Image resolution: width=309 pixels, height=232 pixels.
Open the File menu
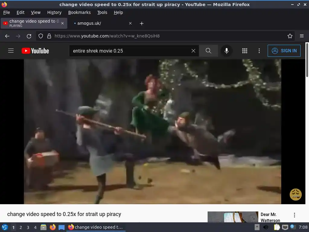(x=7, y=12)
